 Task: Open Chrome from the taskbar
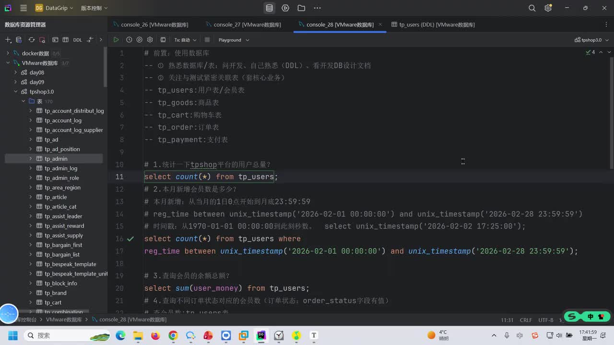coord(173,335)
